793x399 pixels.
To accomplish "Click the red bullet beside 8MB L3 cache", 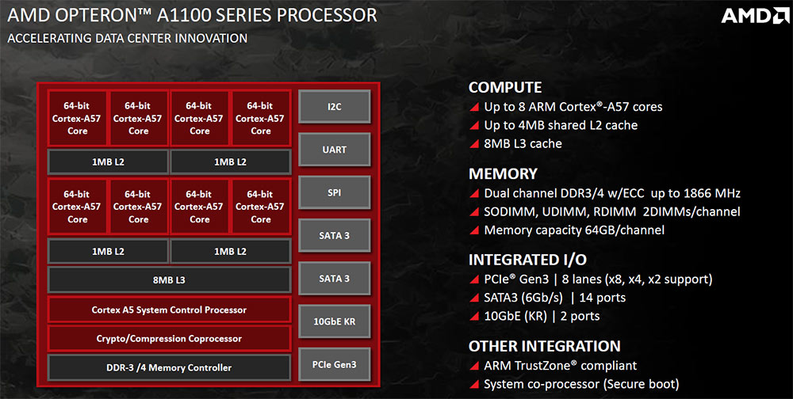I will [x=474, y=144].
